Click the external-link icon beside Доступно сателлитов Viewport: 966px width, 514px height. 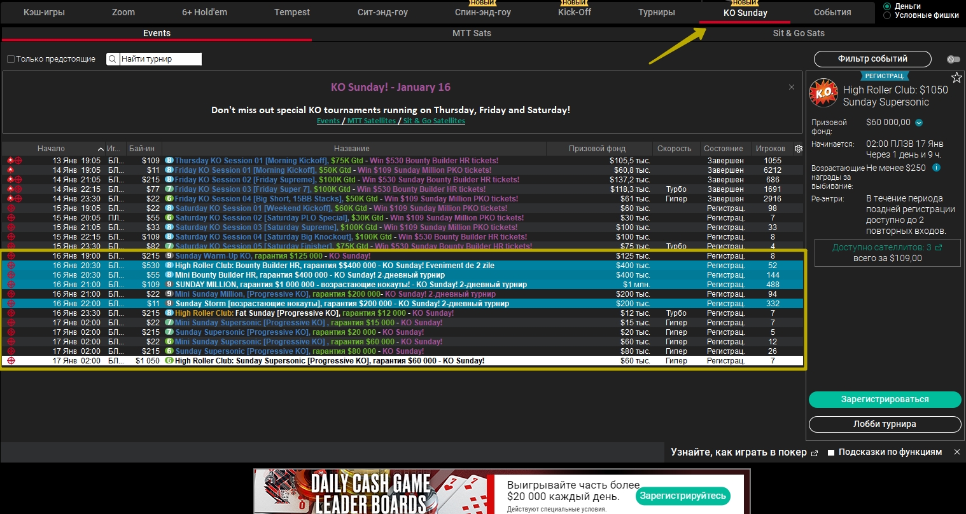point(939,248)
